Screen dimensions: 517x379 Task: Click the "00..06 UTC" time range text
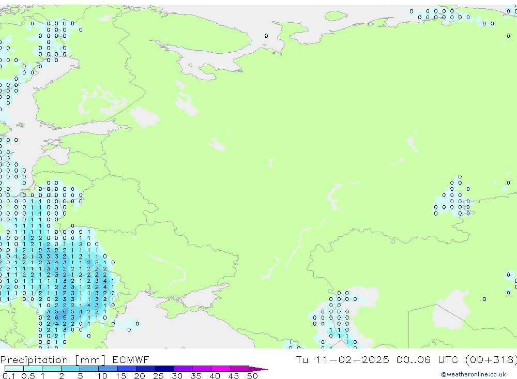tap(429, 359)
